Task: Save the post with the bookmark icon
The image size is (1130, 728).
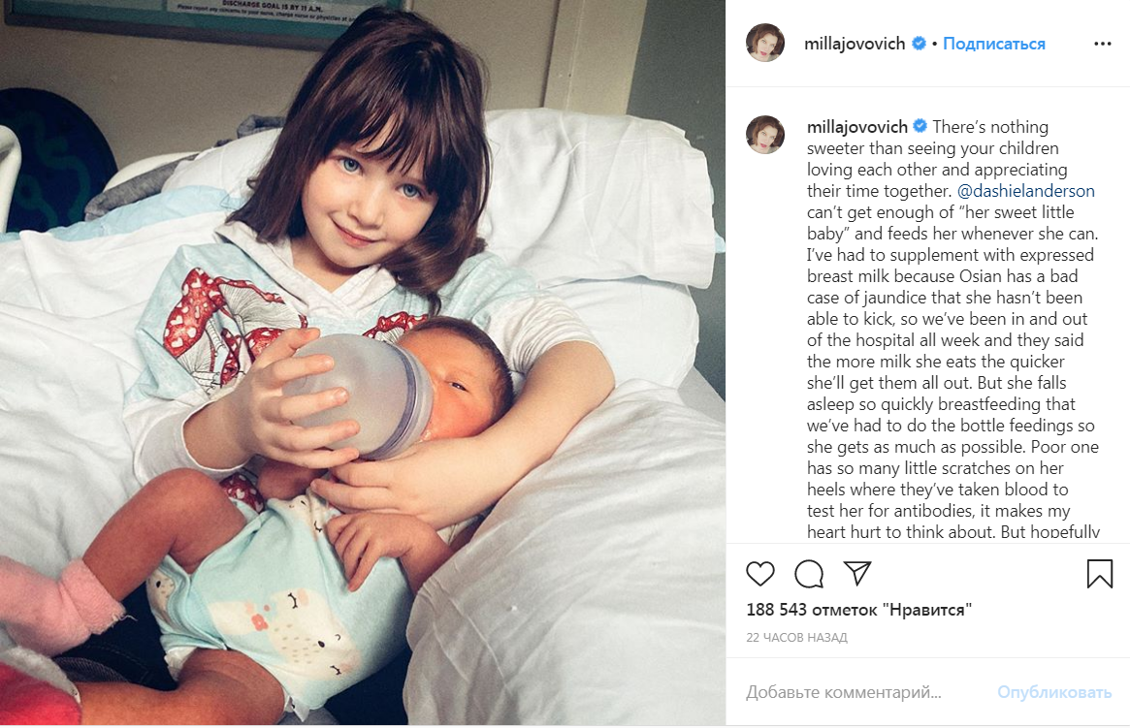Action: (1100, 574)
